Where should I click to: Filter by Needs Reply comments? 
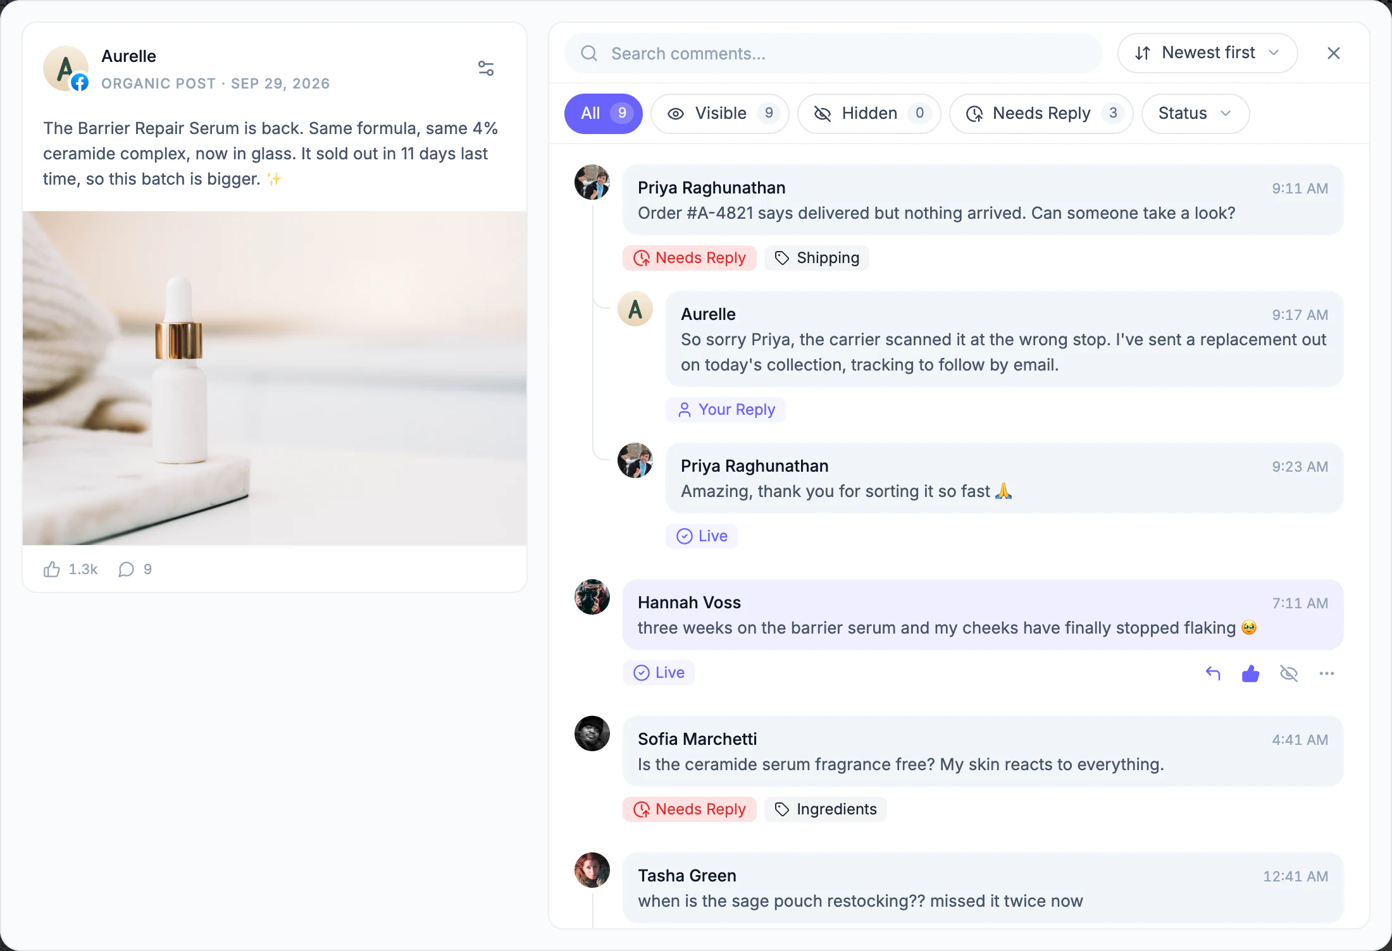pyautogui.click(x=1041, y=114)
